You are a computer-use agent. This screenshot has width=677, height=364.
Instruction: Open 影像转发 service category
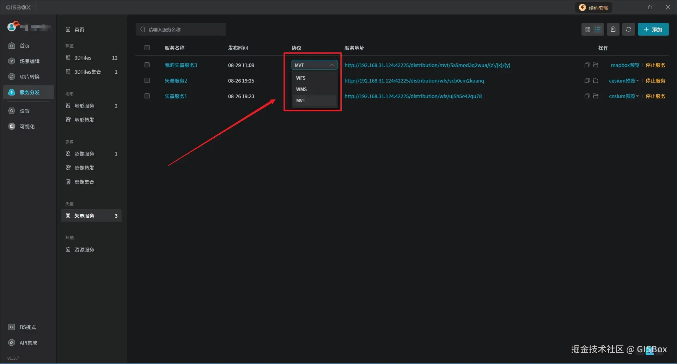[x=91, y=168]
